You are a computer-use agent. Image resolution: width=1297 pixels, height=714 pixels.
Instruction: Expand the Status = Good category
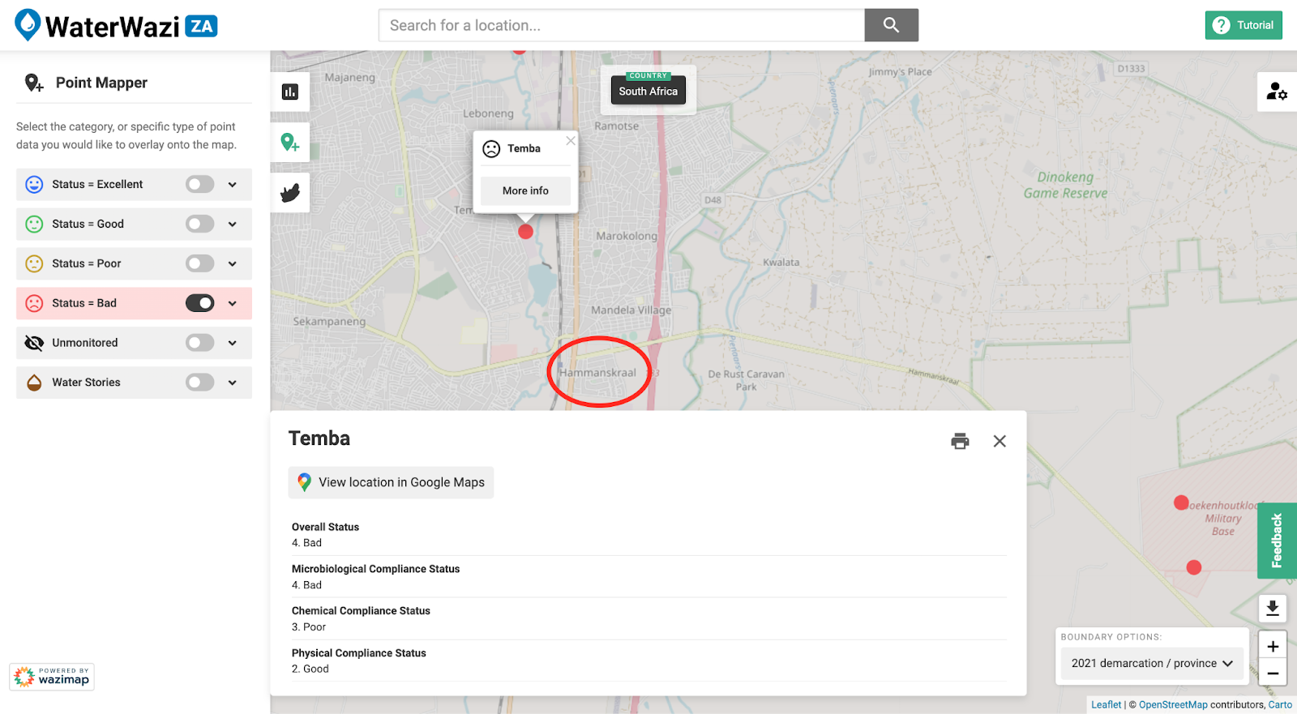233,224
